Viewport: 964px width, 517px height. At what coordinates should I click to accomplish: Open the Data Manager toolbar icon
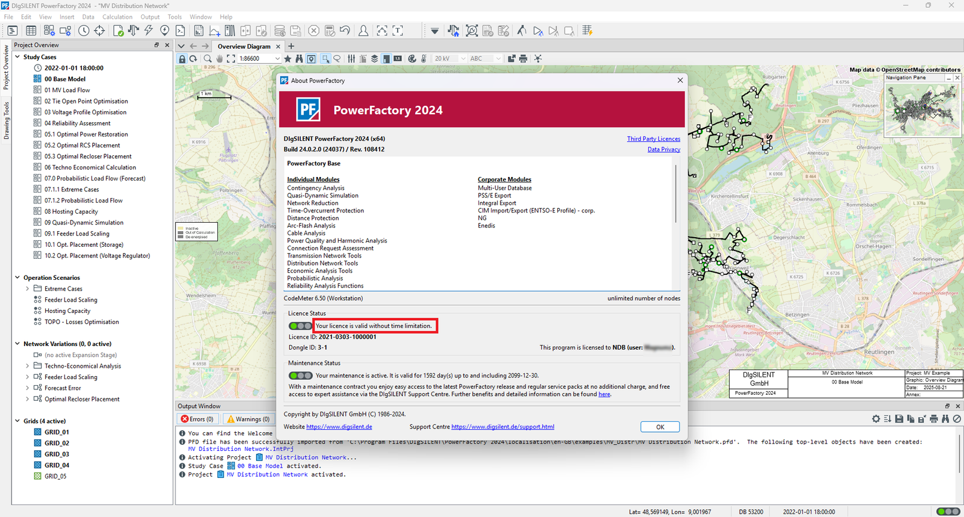click(13, 31)
